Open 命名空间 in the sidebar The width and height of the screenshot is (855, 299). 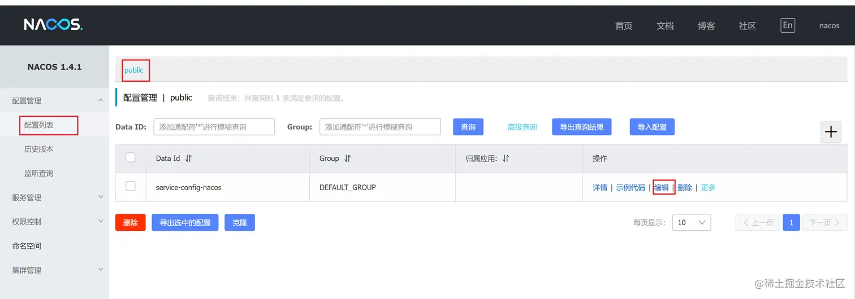click(x=27, y=246)
